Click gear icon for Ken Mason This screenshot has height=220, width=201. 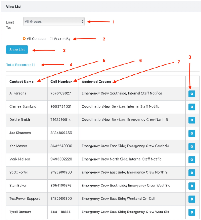click(192, 146)
